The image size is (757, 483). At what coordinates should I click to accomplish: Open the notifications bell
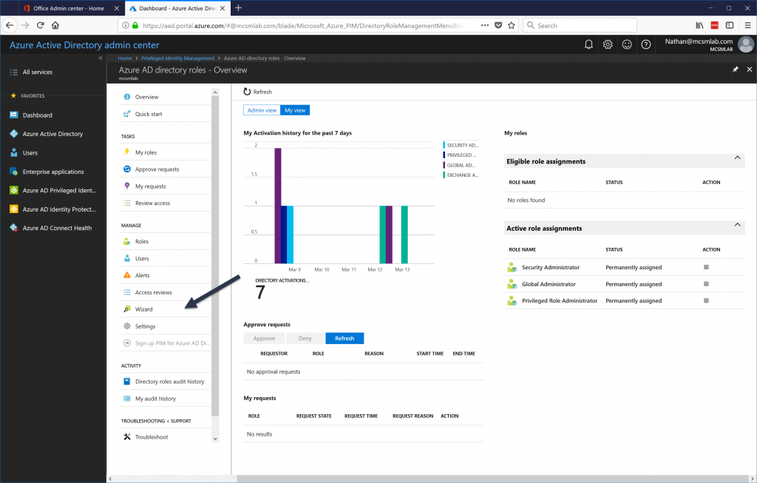tap(588, 44)
